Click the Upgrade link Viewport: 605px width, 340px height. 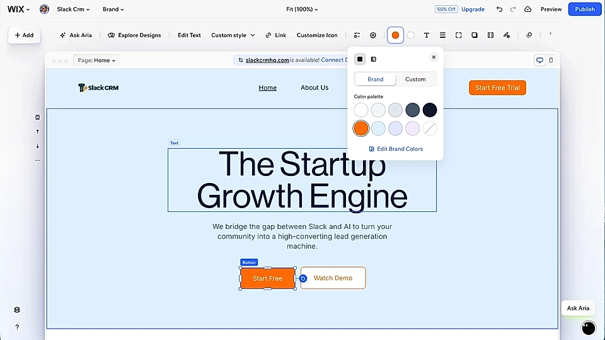pyautogui.click(x=473, y=9)
